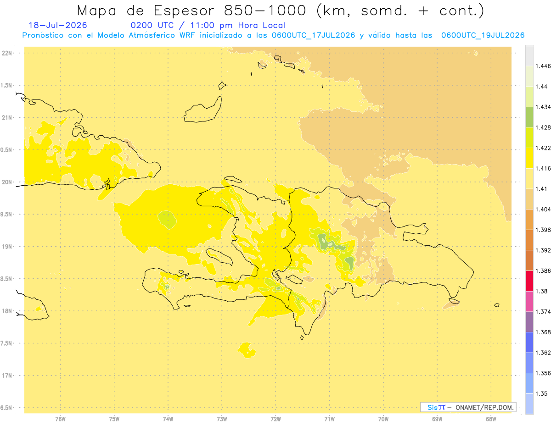Click the '1.398' color scale value

coord(543,230)
